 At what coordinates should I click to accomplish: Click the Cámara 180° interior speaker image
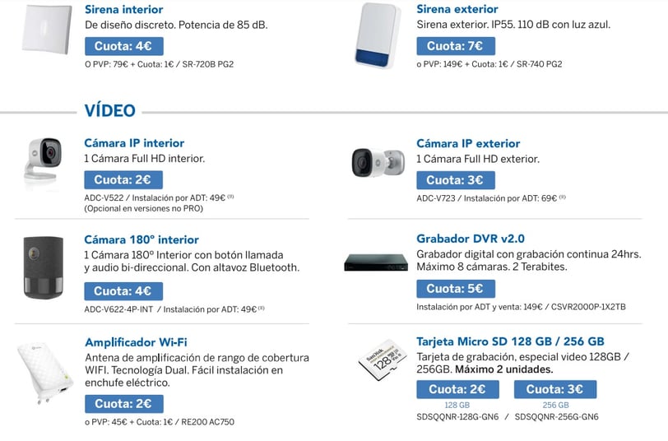pos(44,267)
